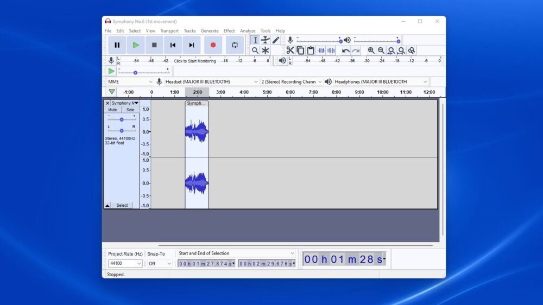Open the Start and End of Selection dropdown
This screenshot has width=543, height=305.
(236, 253)
